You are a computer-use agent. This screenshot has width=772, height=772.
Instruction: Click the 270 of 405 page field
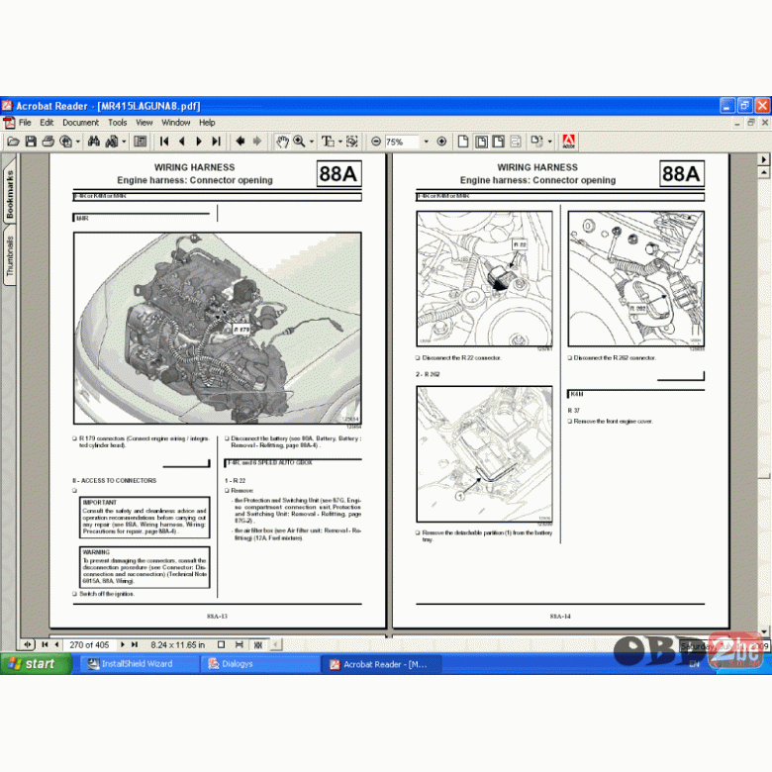(89, 645)
